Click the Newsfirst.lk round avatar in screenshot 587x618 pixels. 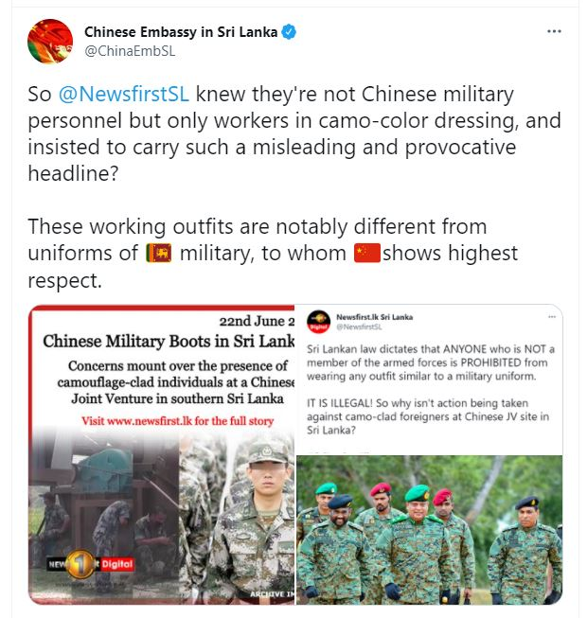(x=318, y=322)
